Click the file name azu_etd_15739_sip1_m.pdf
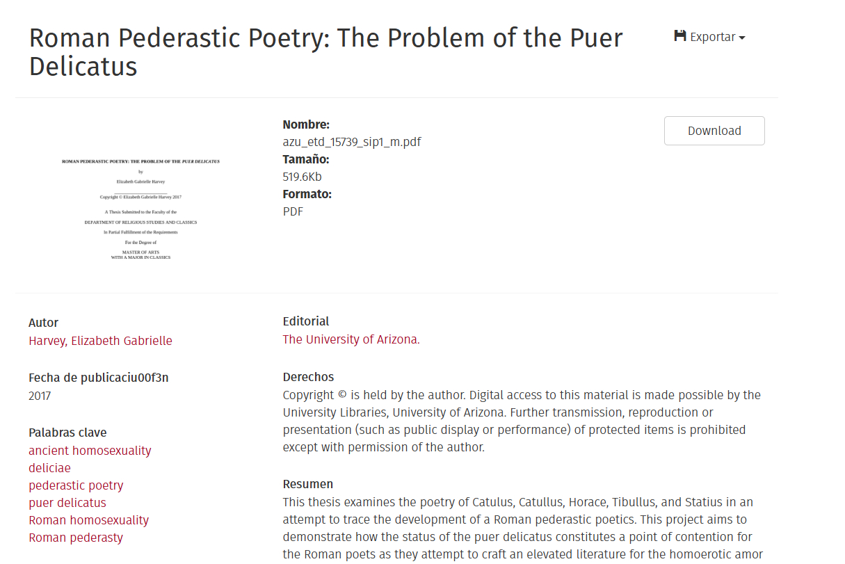The image size is (845, 564). pyautogui.click(x=352, y=142)
